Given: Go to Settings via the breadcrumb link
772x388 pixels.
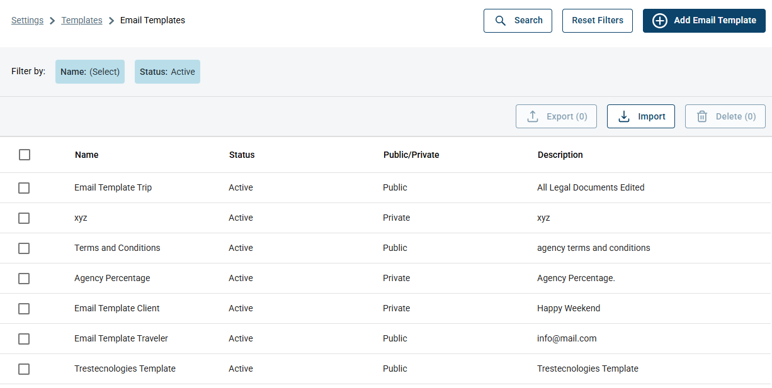Looking at the screenshot, I should 28,20.
